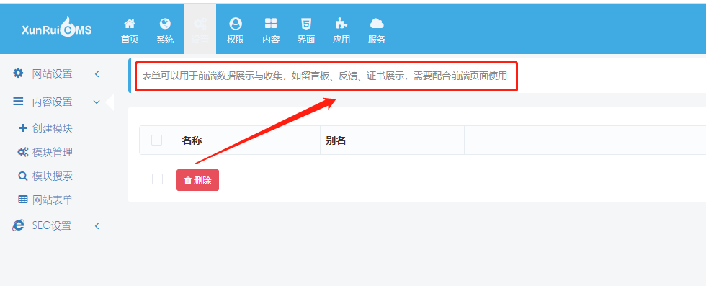
Task: Click the XunRuiCMS logo
Action: click(57, 28)
